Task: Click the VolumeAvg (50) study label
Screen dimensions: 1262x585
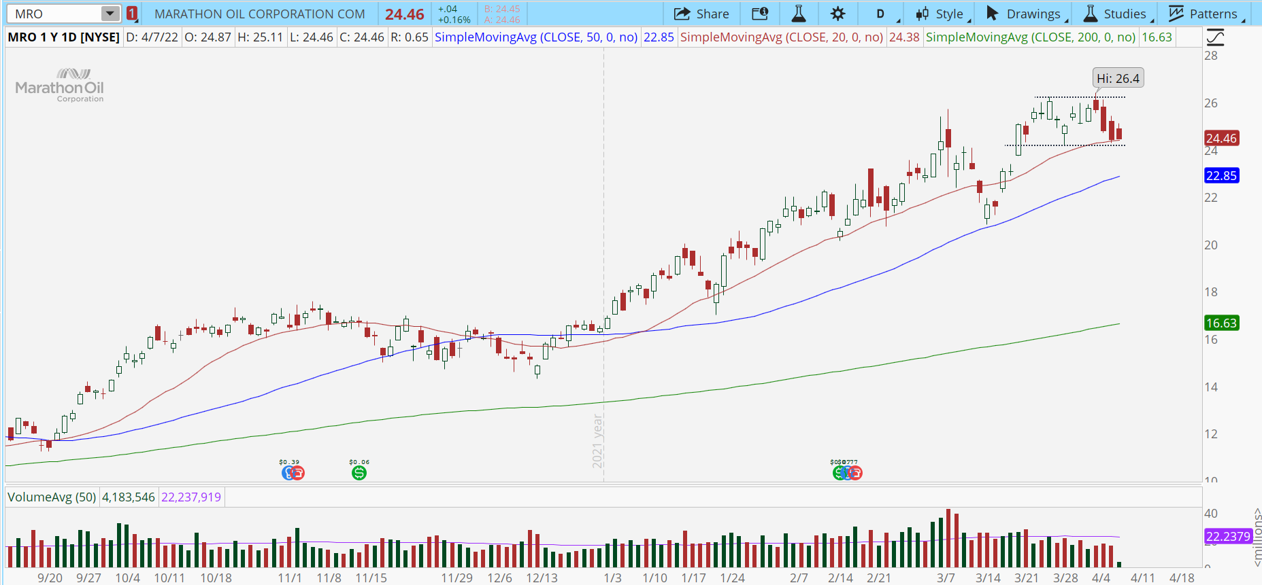Action: [x=52, y=497]
